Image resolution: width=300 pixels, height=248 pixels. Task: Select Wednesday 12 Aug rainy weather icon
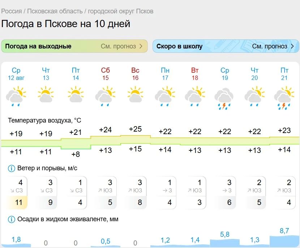(x=16, y=96)
